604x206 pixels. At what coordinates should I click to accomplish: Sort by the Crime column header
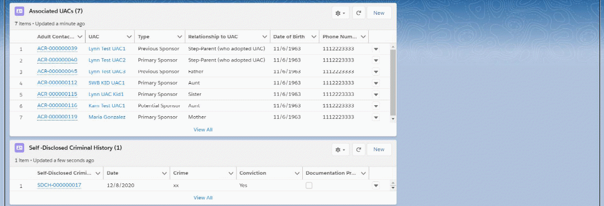click(x=181, y=173)
